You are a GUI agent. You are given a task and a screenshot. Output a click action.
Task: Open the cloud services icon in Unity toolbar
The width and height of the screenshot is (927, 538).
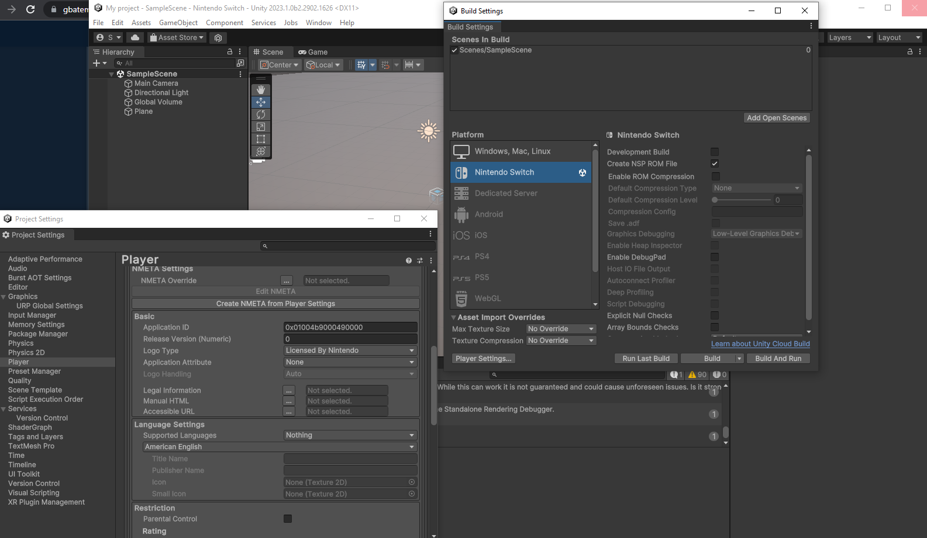pyautogui.click(x=135, y=37)
